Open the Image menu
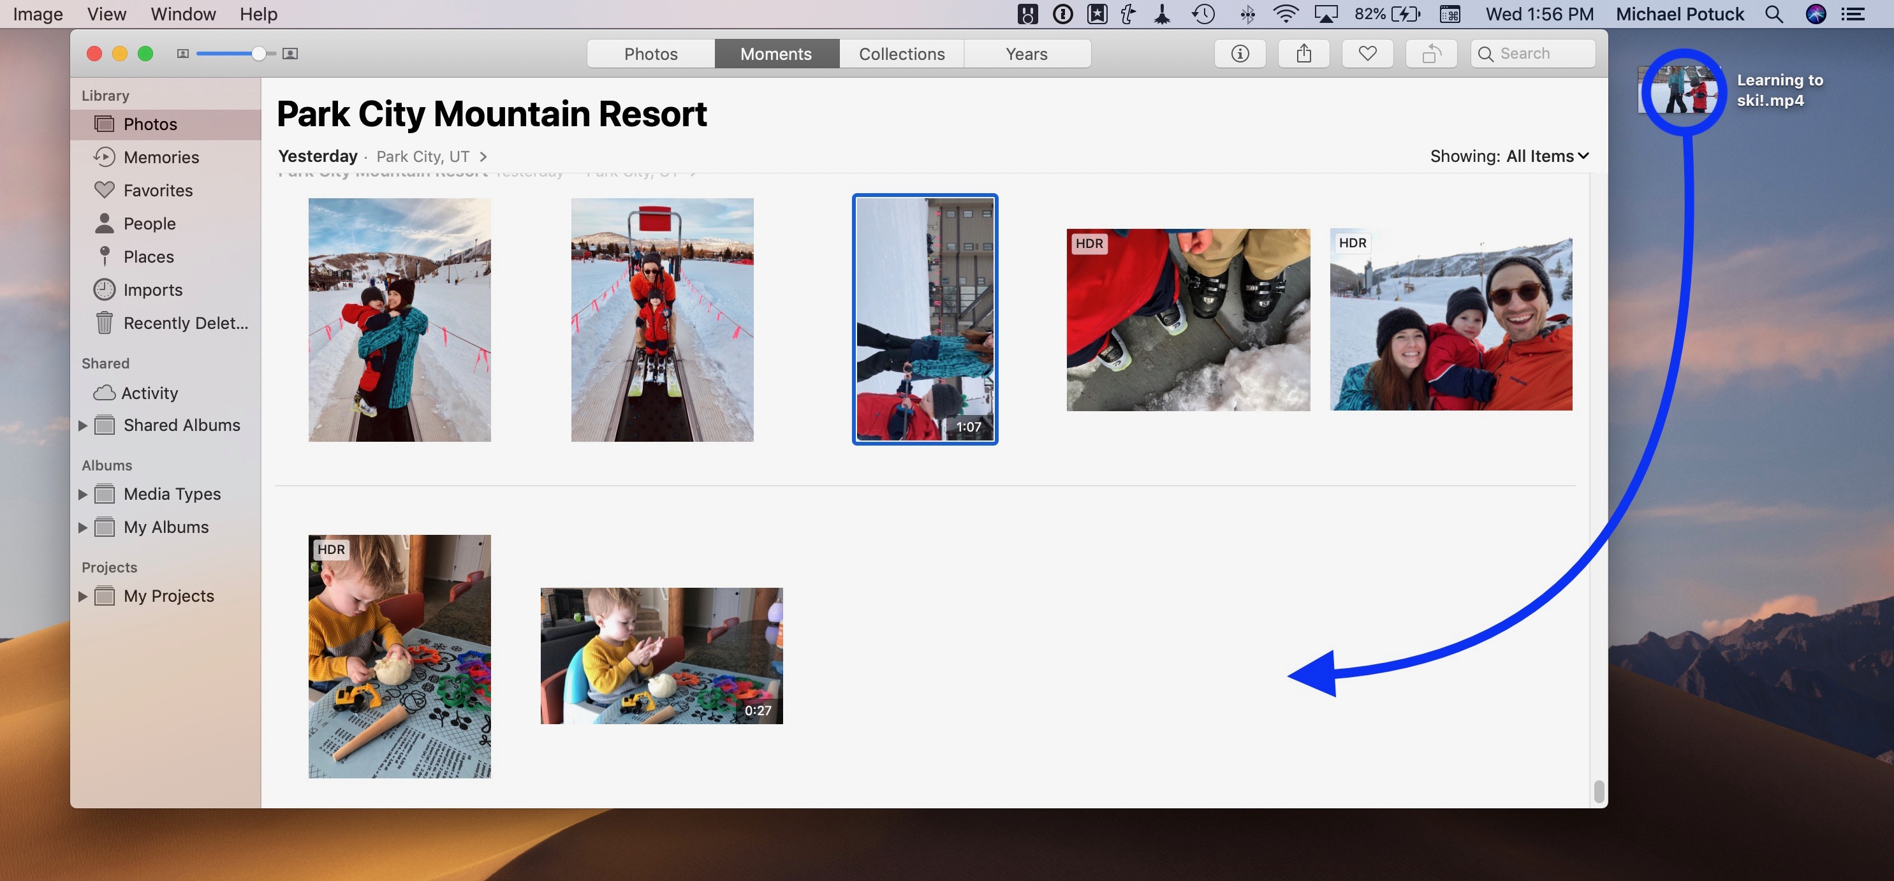Screen dimensions: 1894x881 tap(38, 14)
